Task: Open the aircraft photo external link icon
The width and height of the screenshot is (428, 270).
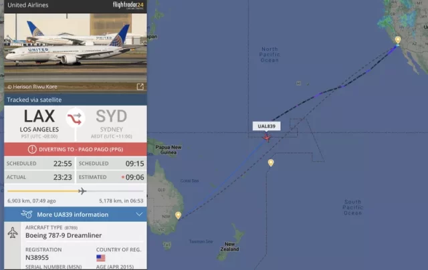Action: [x=140, y=87]
